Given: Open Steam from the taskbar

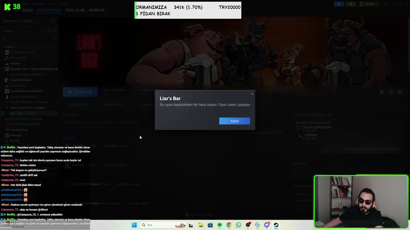Looking at the screenshot, I should (x=276, y=225).
